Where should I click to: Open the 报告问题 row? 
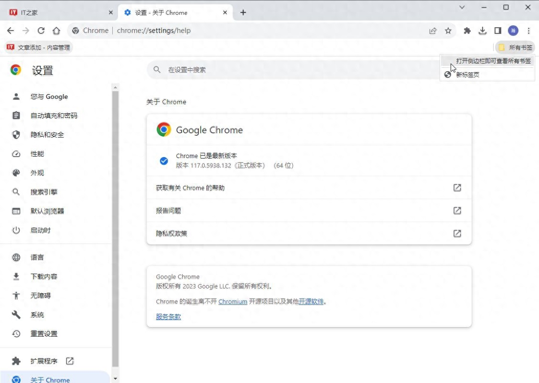coord(309,211)
